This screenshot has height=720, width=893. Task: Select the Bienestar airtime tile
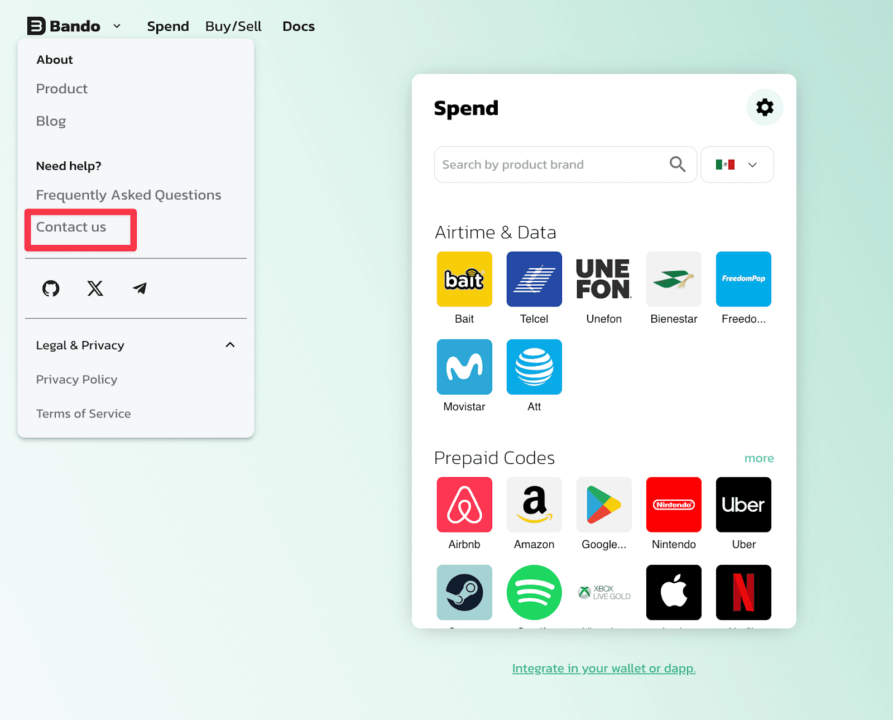(674, 279)
